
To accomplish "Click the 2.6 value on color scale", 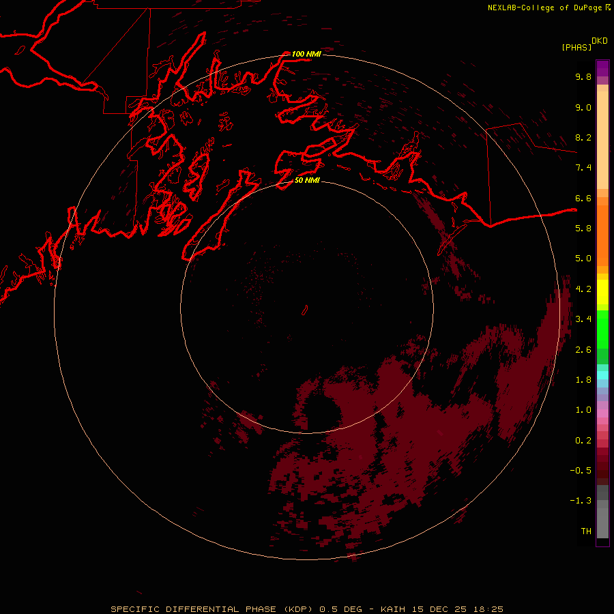I will point(583,350).
